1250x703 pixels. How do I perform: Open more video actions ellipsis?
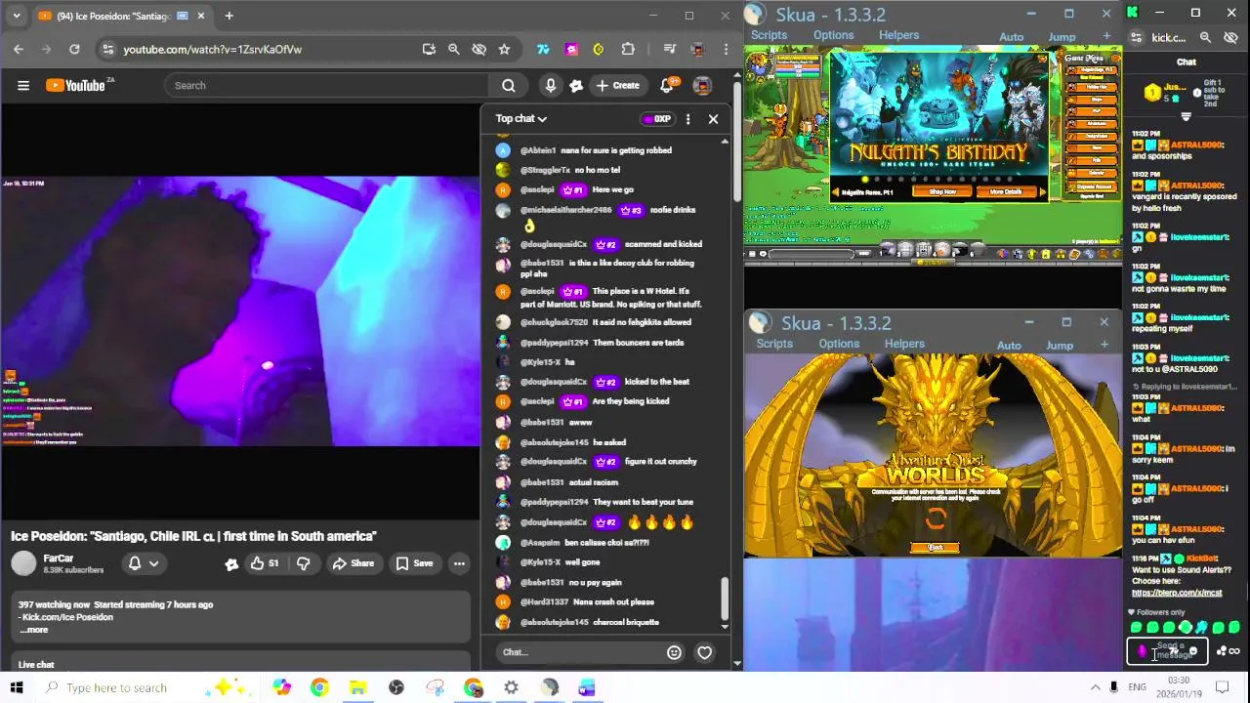click(x=459, y=563)
